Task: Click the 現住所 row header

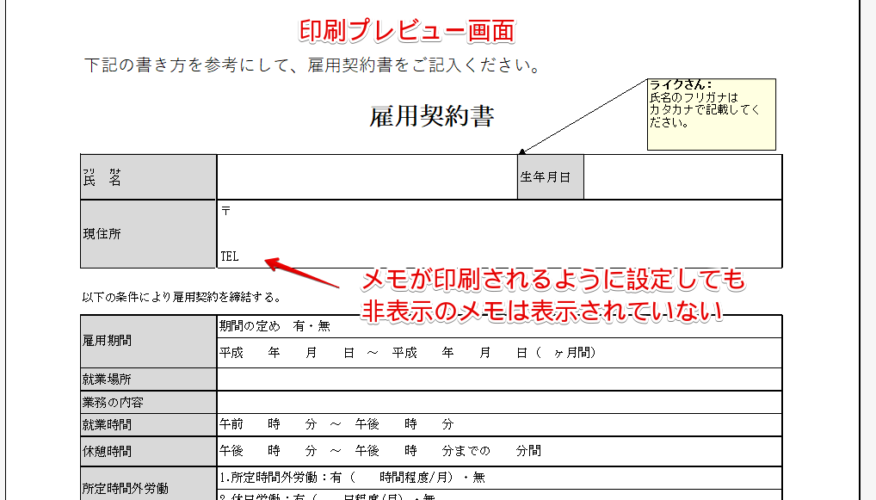Action: coord(146,233)
